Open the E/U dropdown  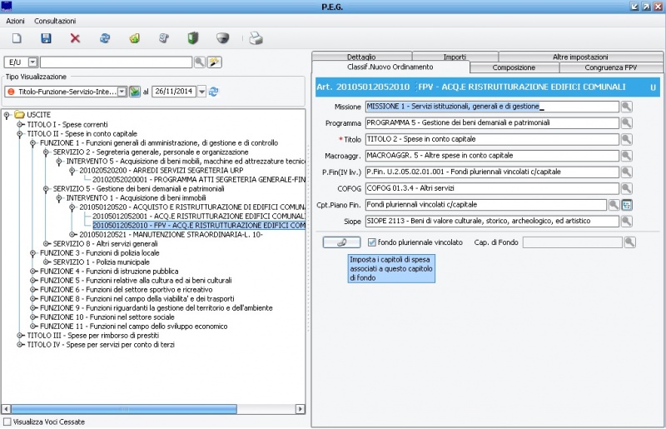[33, 62]
